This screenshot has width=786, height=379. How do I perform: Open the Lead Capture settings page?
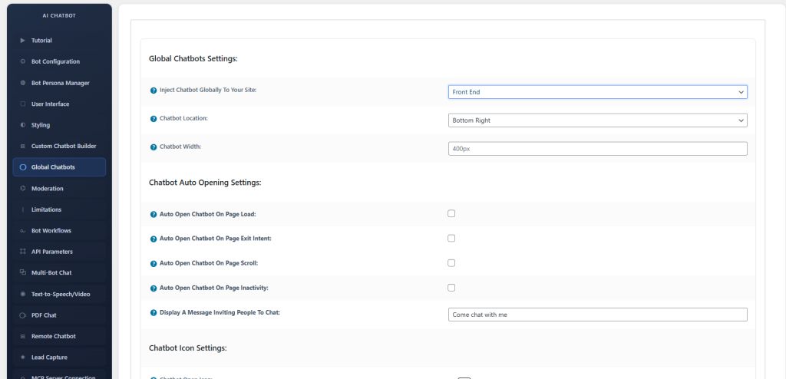(x=49, y=357)
